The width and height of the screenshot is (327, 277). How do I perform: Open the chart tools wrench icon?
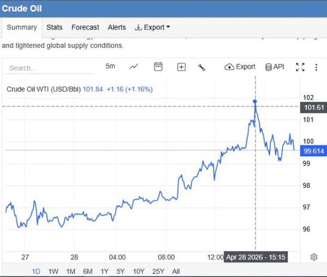(201, 67)
